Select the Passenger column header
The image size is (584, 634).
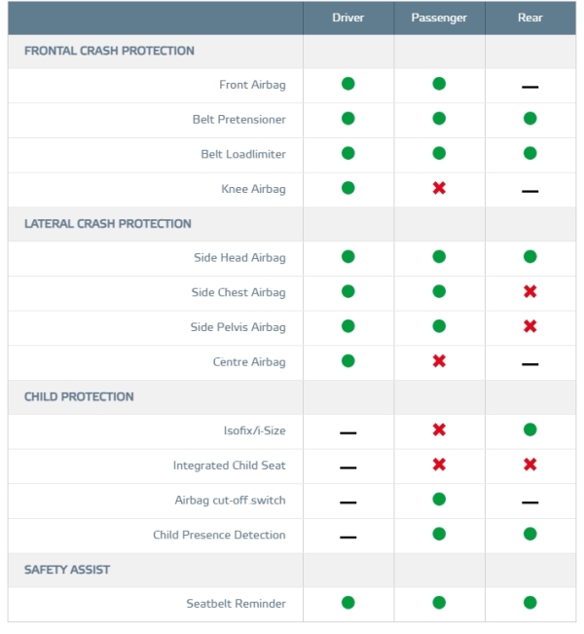coord(439,18)
